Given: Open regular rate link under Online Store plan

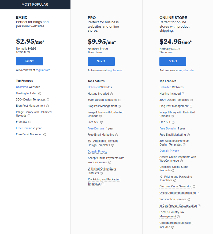Looking at the screenshot, I should point(186,70).
